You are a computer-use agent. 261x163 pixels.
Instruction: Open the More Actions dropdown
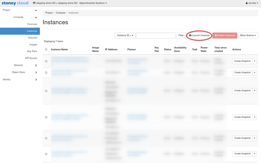[x=248, y=35]
